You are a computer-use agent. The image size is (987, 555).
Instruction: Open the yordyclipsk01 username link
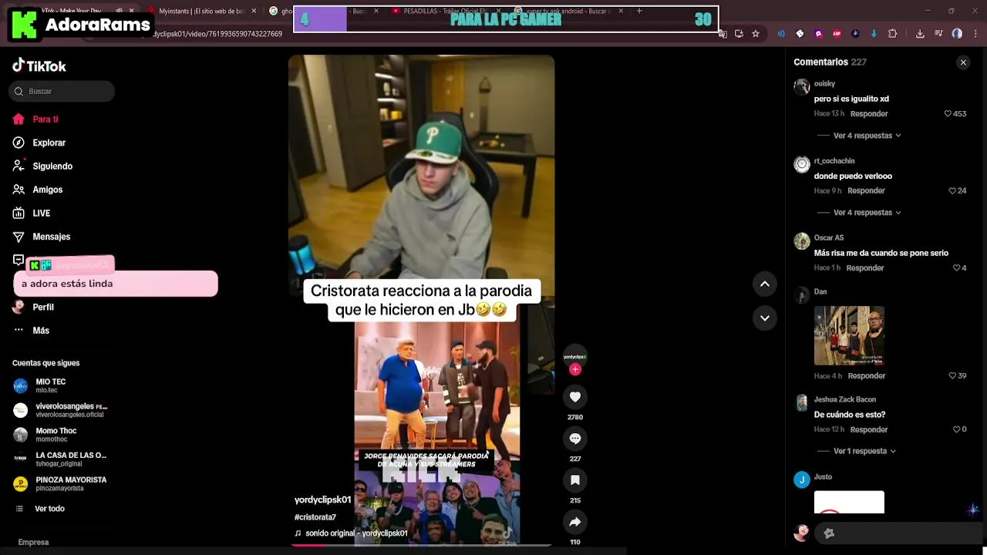[x=322, y=500]
